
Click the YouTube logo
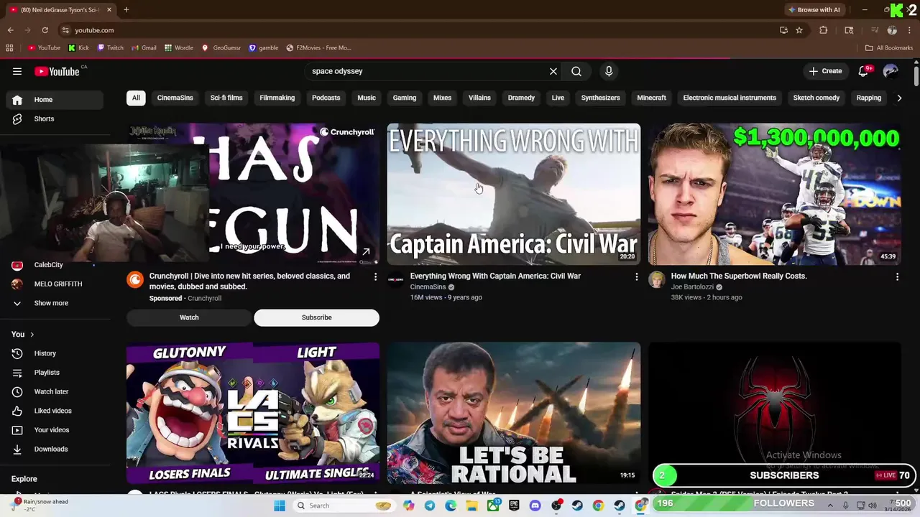coord(57,71)
